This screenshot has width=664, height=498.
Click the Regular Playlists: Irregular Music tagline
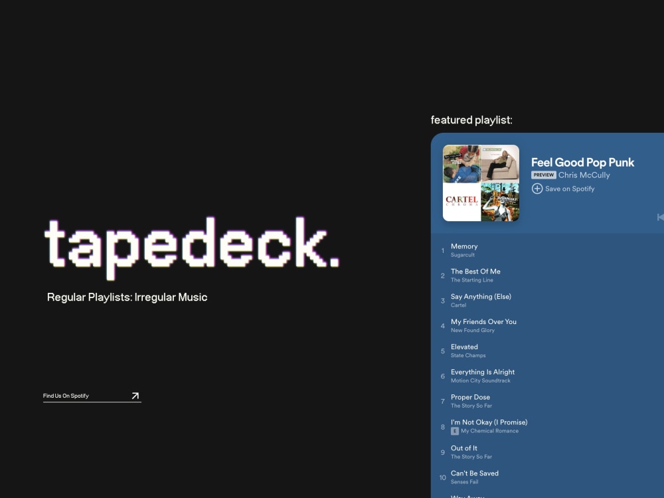click(127, 297)
